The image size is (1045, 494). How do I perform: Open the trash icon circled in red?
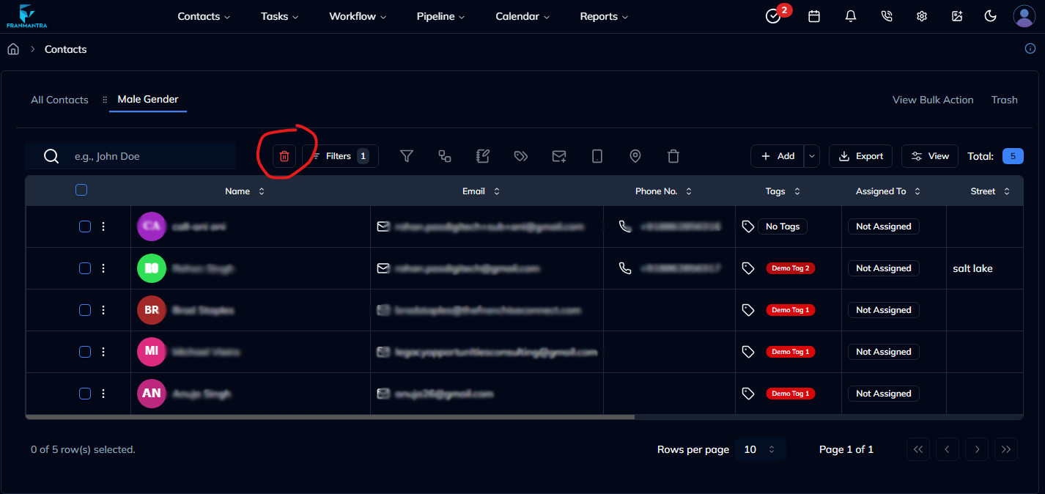pos(284,155)
